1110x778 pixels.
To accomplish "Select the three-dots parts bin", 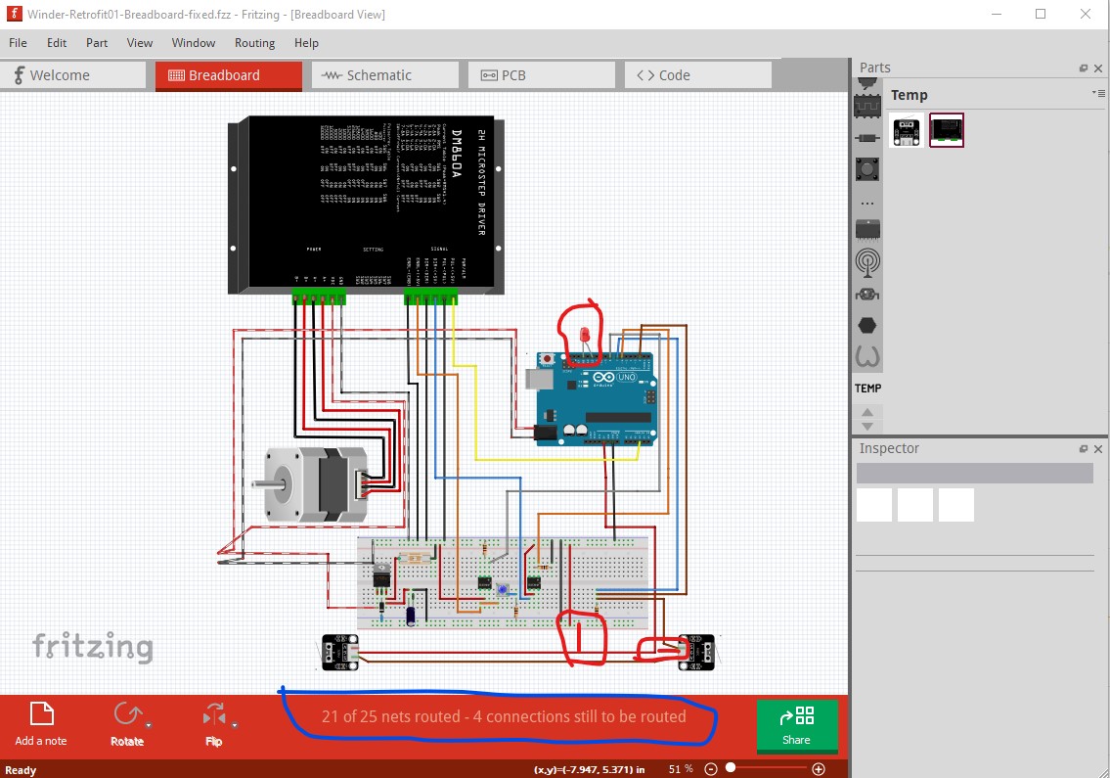I will [867, 204].
